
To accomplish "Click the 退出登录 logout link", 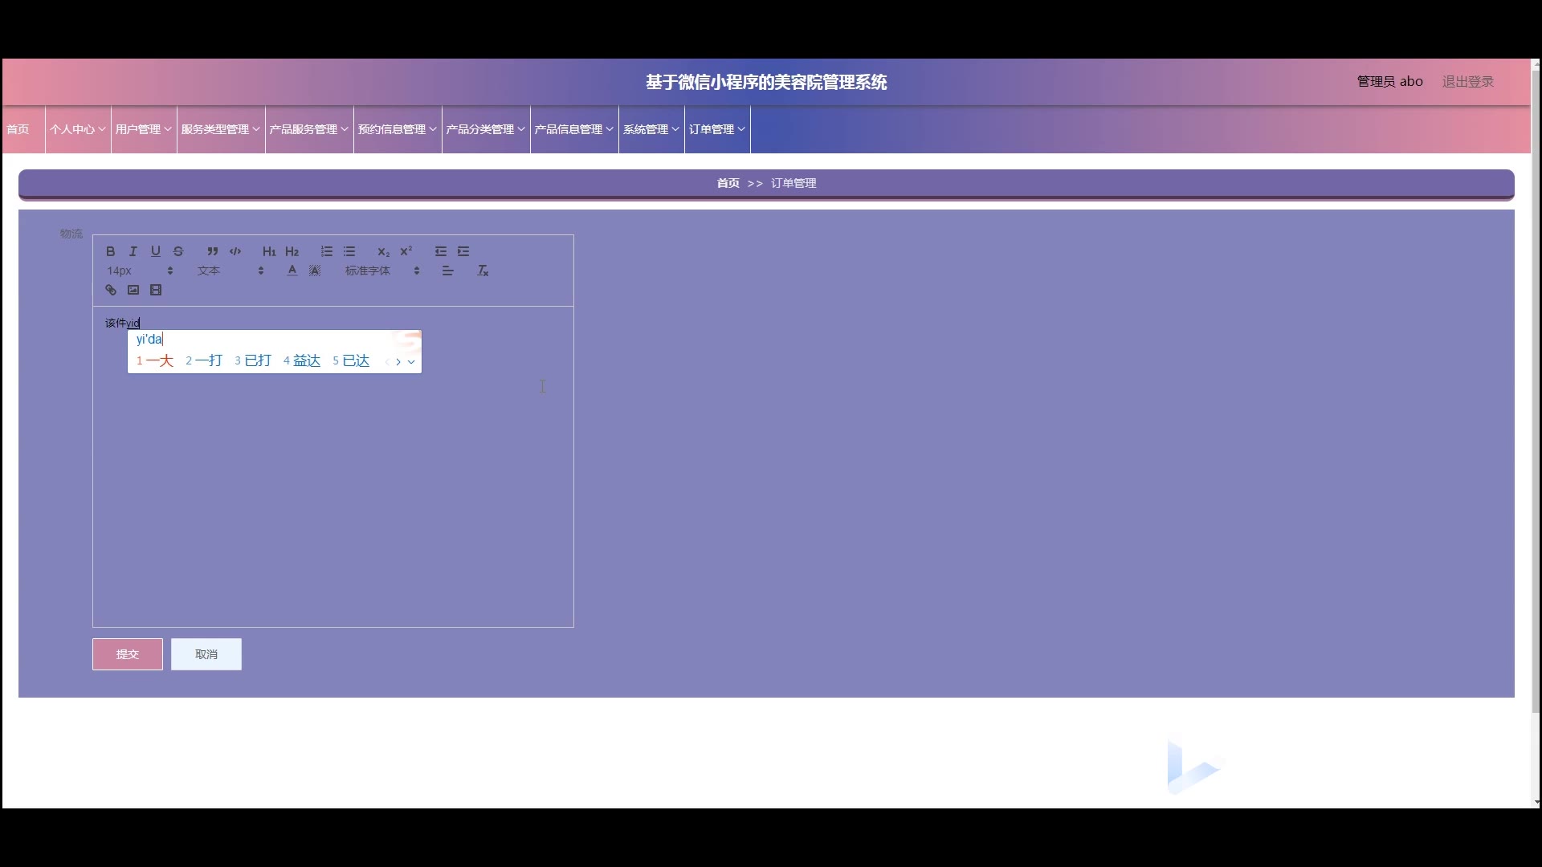I will [x=1467, y=82].
